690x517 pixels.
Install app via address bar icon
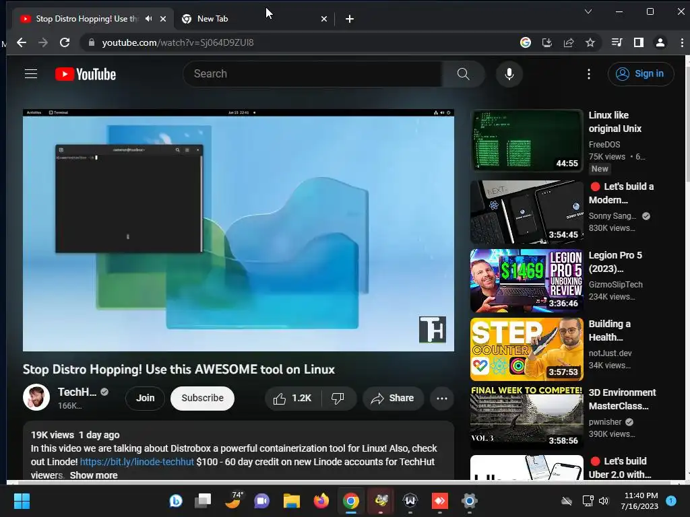pyautogui.click(x=547, y=42)
